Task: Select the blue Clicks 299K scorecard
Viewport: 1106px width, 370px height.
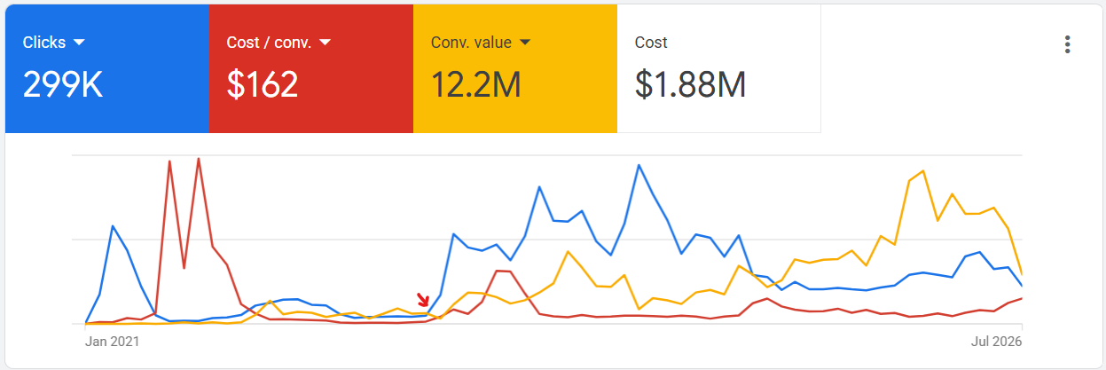Action: pyautogui.click(x=107, y=68)
